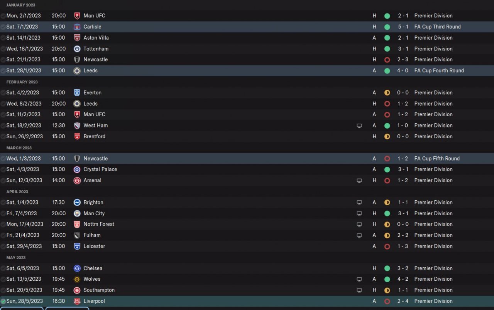Collapse the JANUARY 2023 month section
The image size is (494, 310).
pos(20,5)
